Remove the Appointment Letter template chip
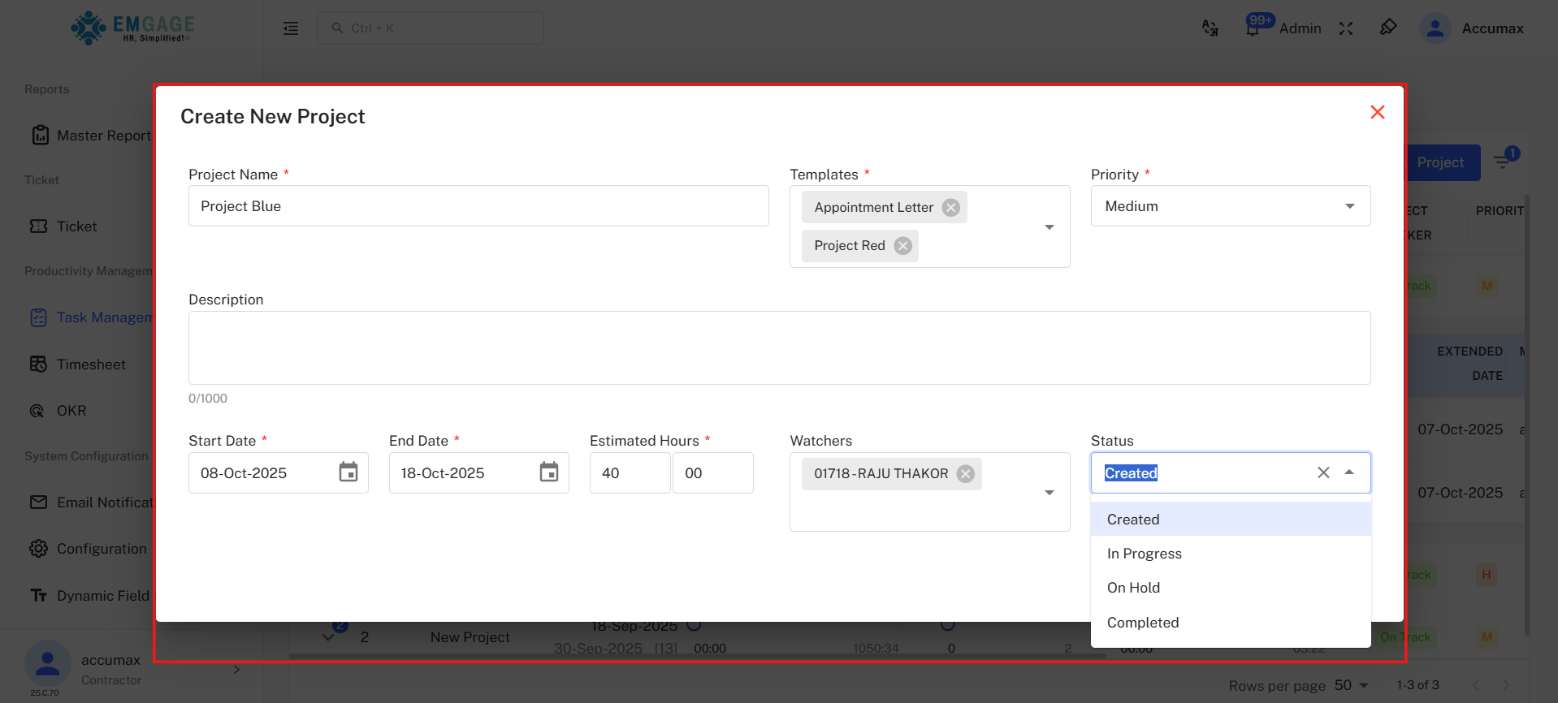This screenshot has width=1558, height=703. click(x=950, y=208)
